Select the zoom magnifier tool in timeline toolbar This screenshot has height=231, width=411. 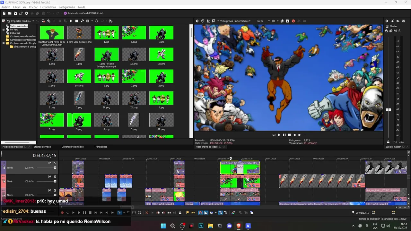coord(140,213)
